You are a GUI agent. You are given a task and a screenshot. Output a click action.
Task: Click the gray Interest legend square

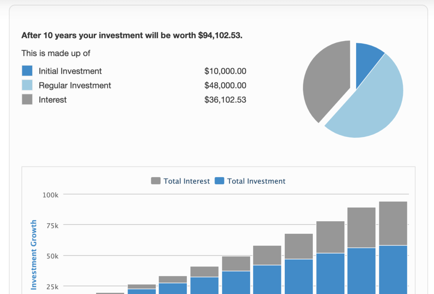27,100
